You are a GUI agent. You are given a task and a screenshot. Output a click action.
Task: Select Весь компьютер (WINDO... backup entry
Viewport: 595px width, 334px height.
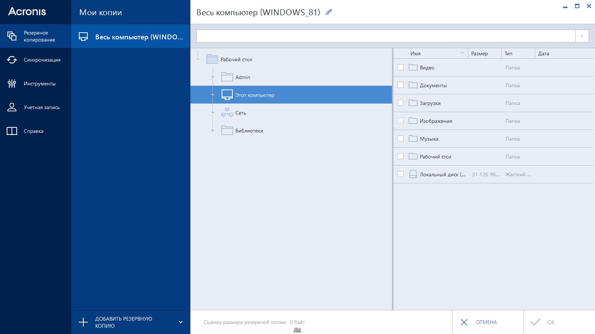tap(131, 36)
